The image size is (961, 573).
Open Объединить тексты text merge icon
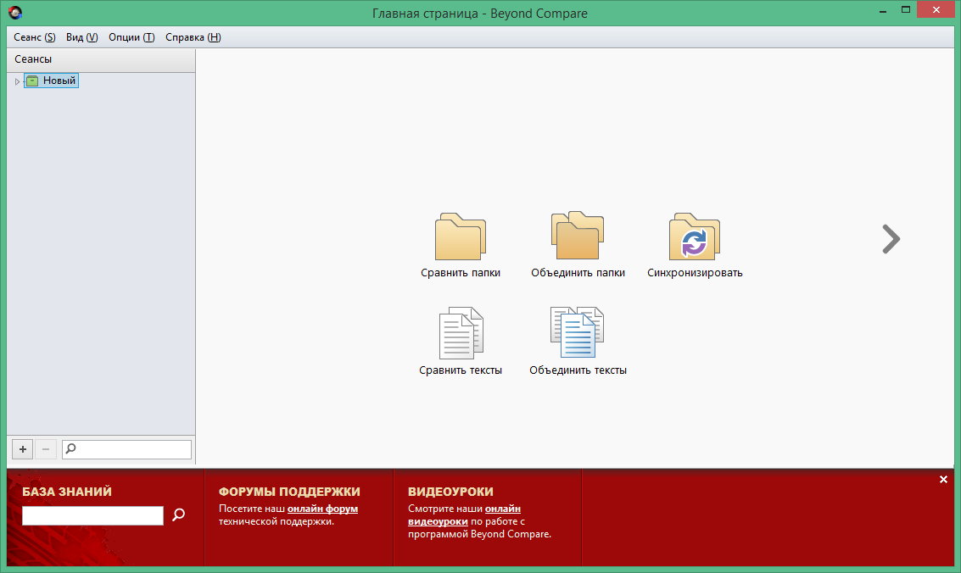coord(578,333)
